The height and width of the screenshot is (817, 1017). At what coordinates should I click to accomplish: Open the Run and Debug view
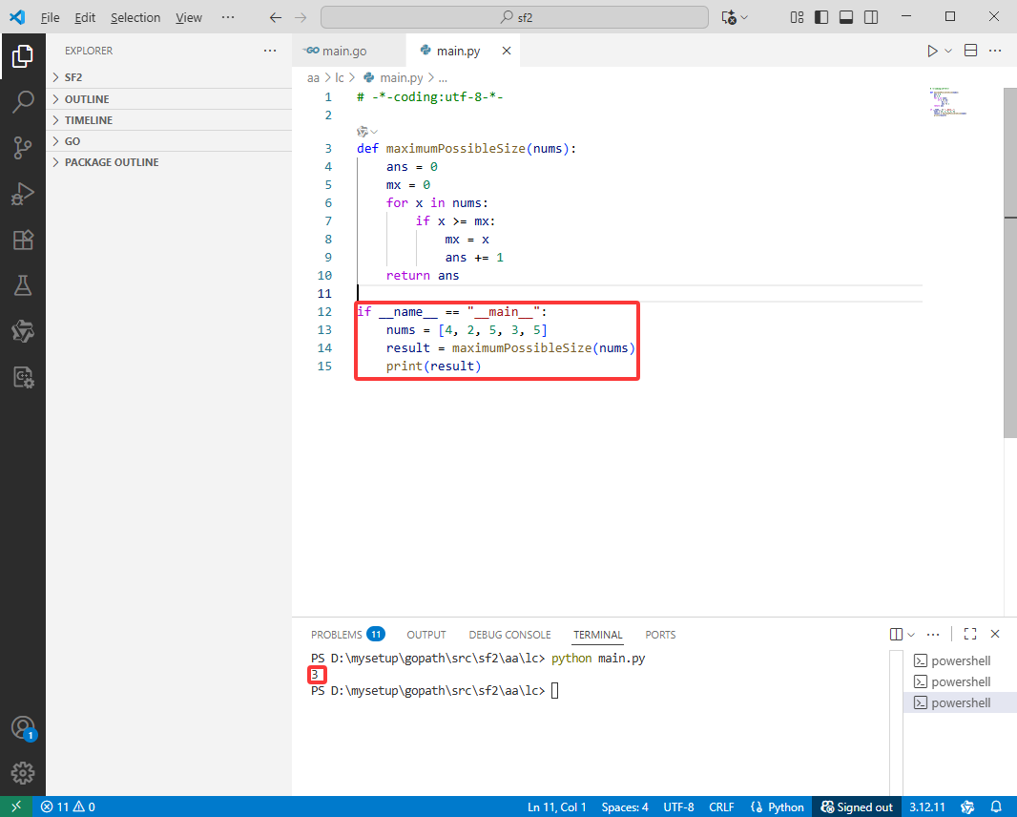click(23, 194)
